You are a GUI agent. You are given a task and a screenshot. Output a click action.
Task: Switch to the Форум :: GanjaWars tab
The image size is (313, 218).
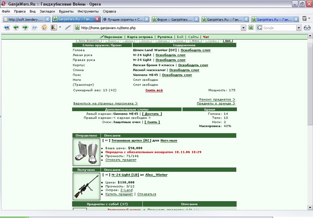click(175, 20)
